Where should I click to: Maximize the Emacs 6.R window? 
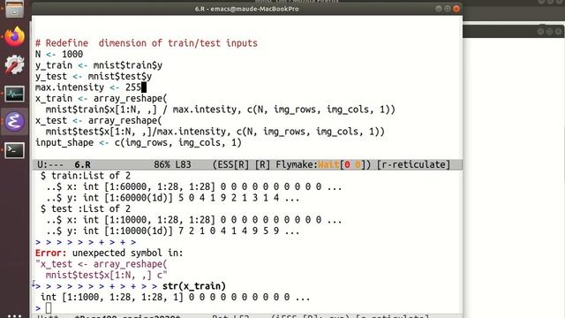[448, 9]
